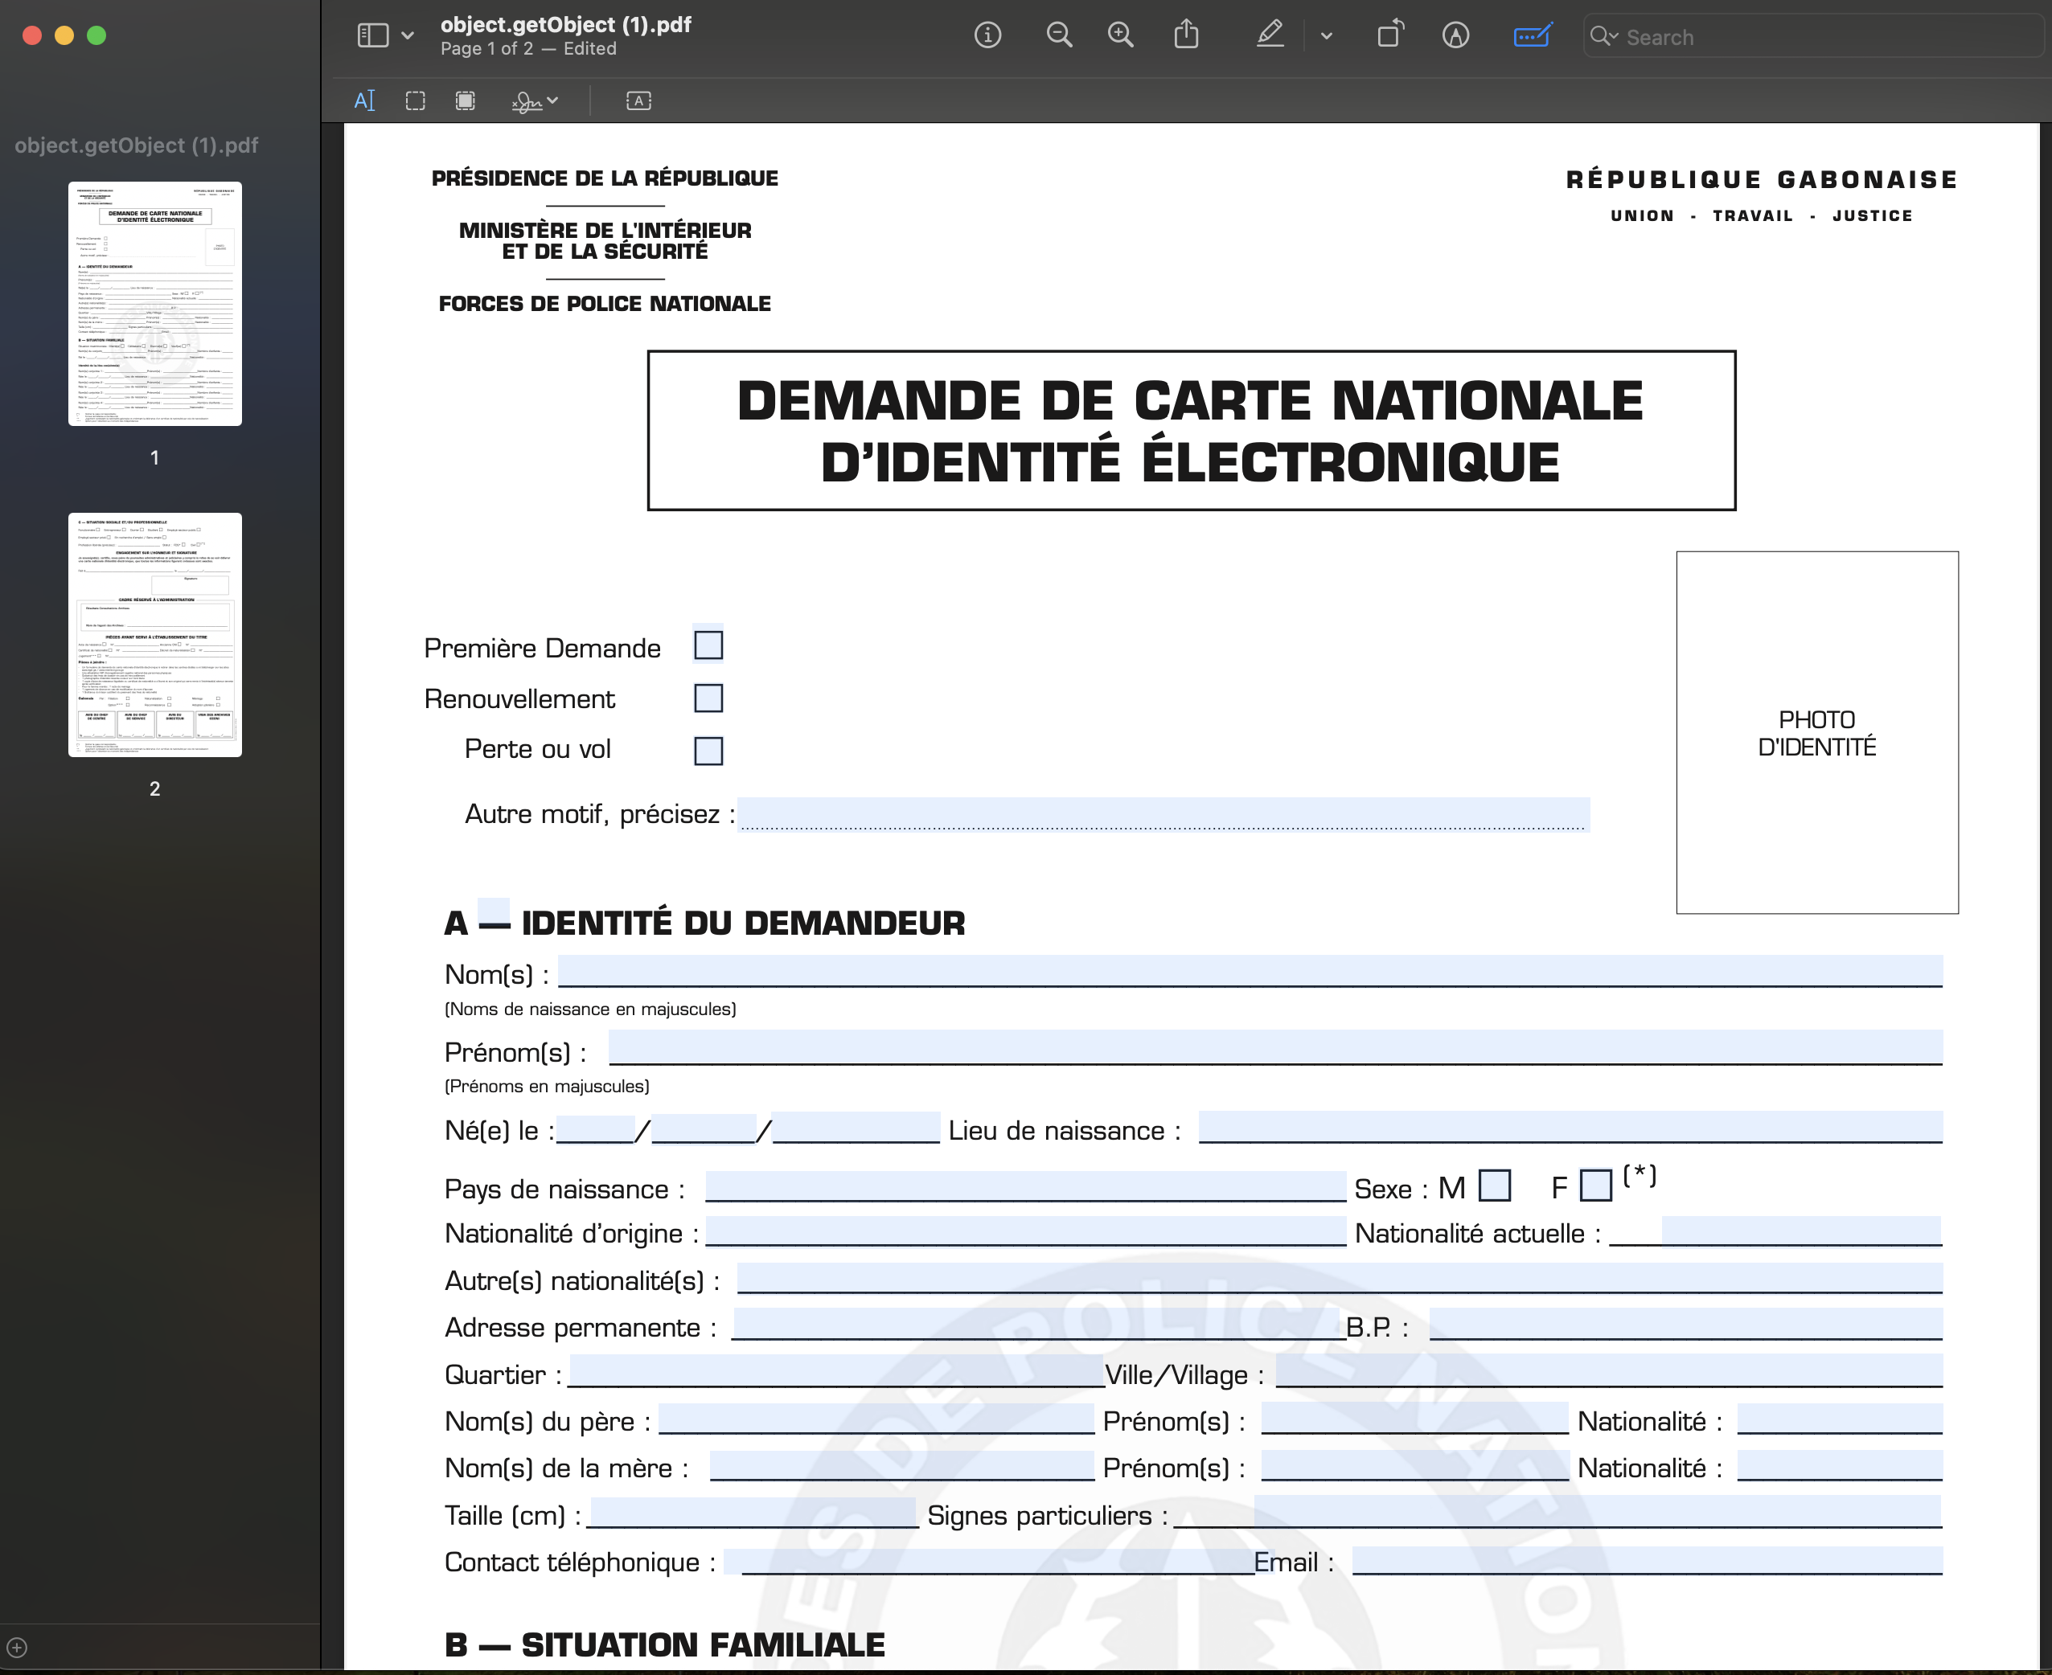Expand the sidebar view options chevron

tap(408, 35)
